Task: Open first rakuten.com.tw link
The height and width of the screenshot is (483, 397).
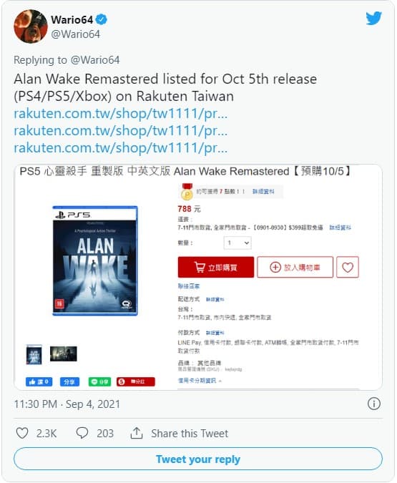Action: pyautogui.click(x=120, y=113)
